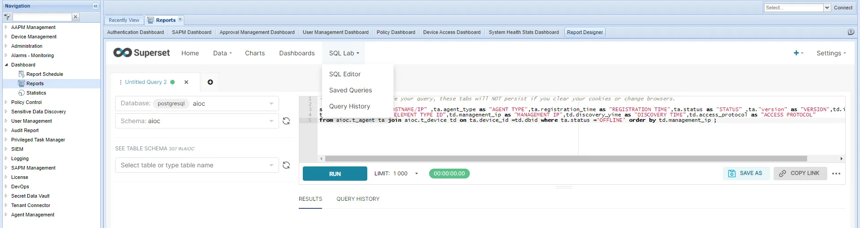
Task: Choose Saved Queries from the menu
Action: [351, 90]
